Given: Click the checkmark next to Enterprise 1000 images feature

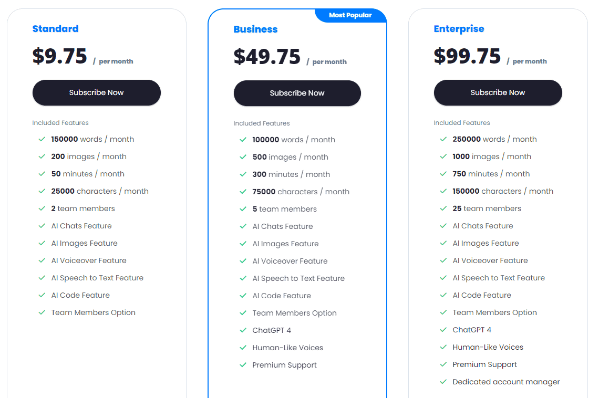Looking at the screenshot, I should pos(443,156).
